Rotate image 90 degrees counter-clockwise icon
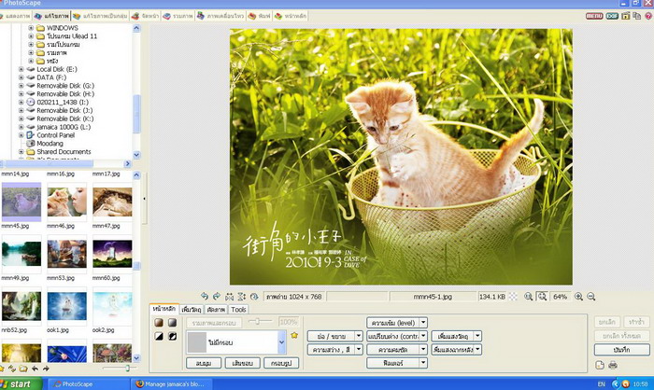This screenshot has width=654, height=390. (x=204, y=297)
